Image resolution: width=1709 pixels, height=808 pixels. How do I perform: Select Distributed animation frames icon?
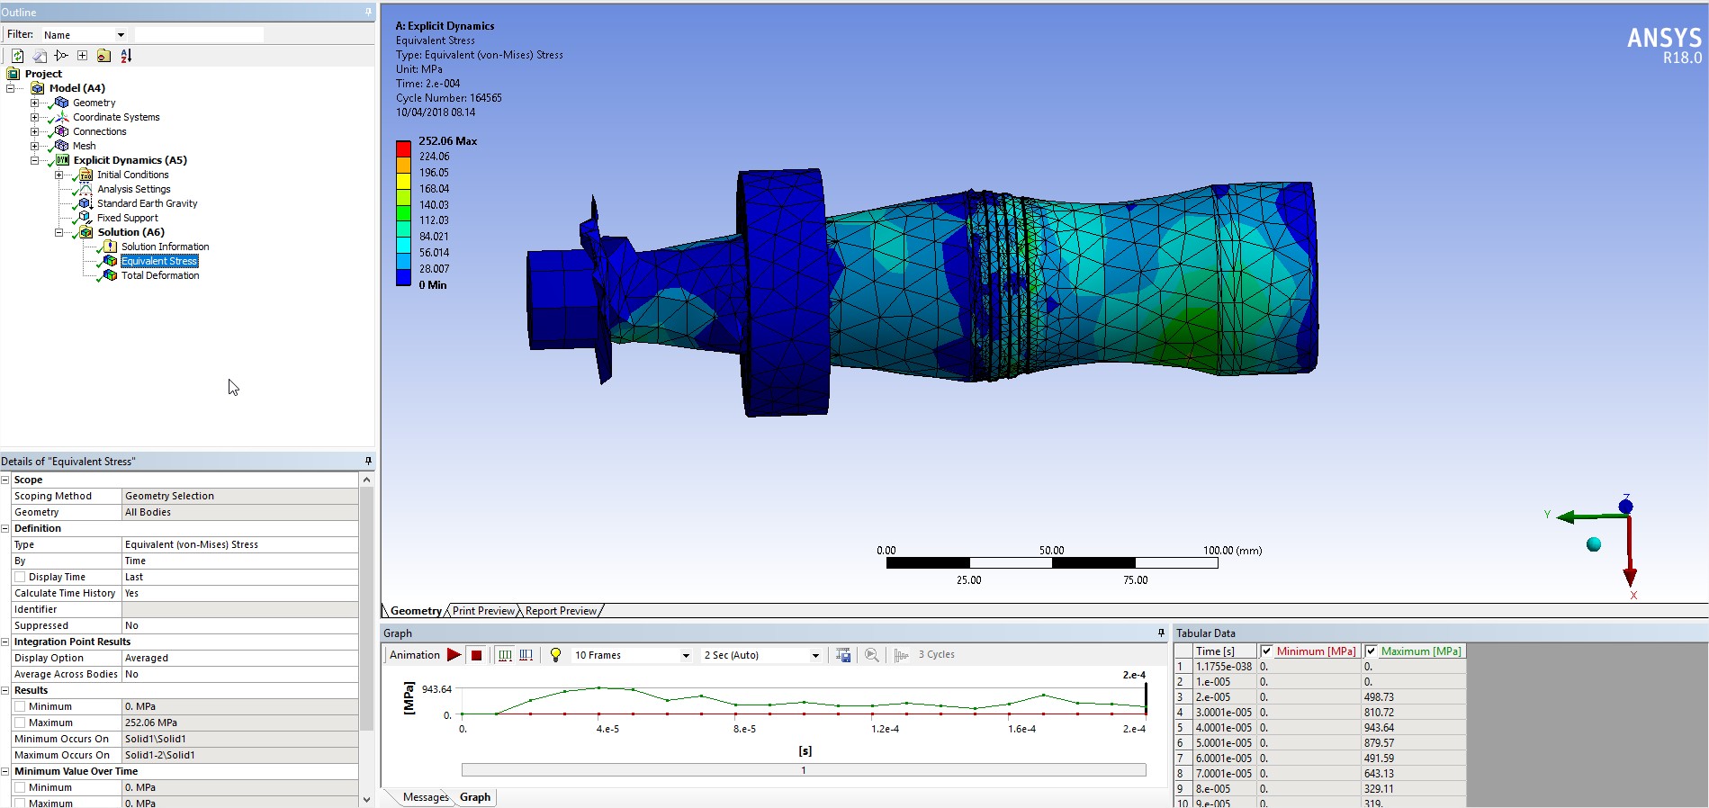click(x=505, y=655)
